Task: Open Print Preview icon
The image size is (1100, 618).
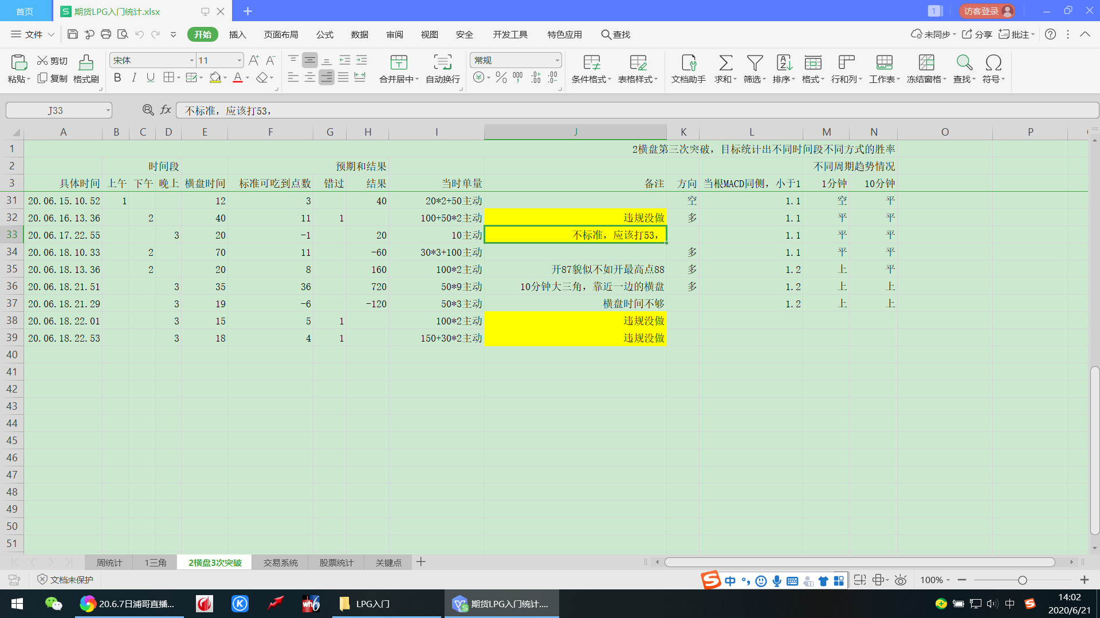Action: pos(123,34)
